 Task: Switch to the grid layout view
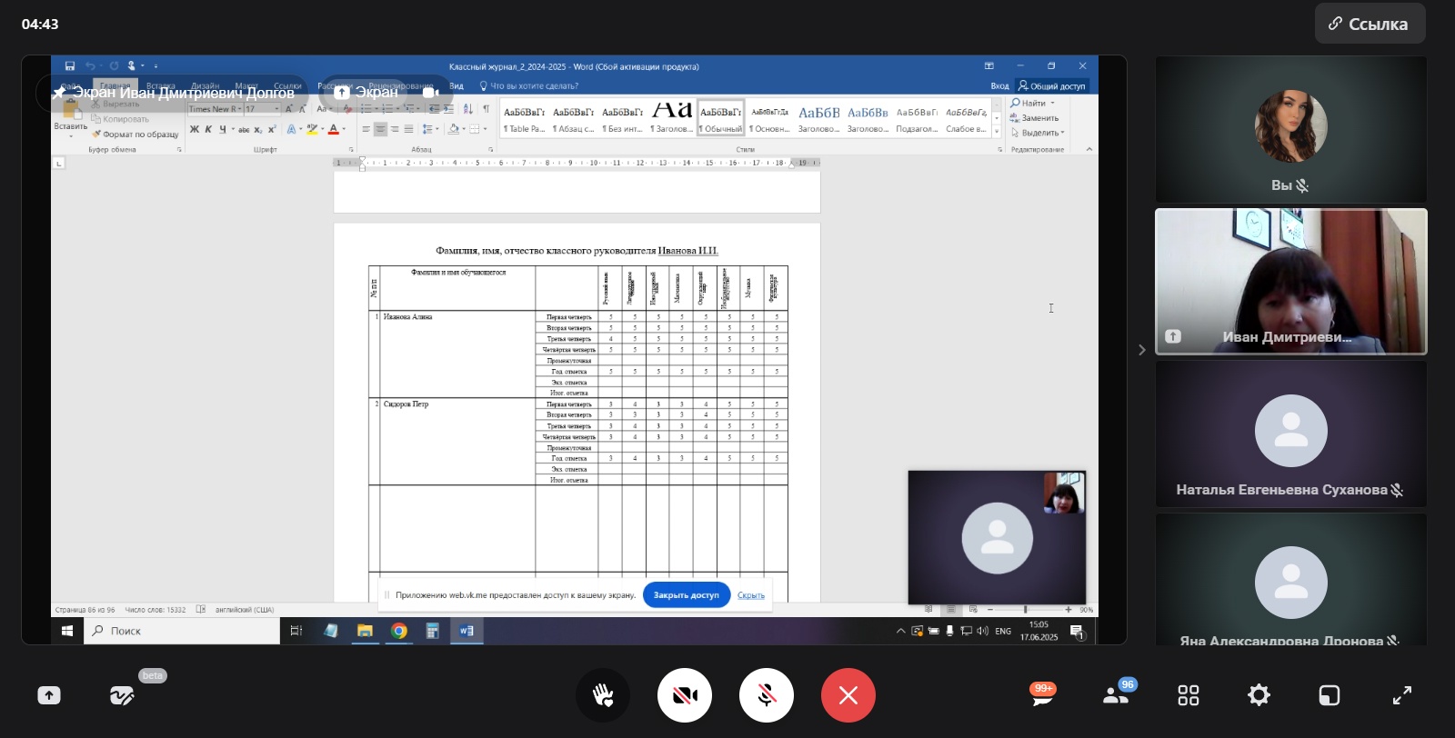coord(1188,695)
